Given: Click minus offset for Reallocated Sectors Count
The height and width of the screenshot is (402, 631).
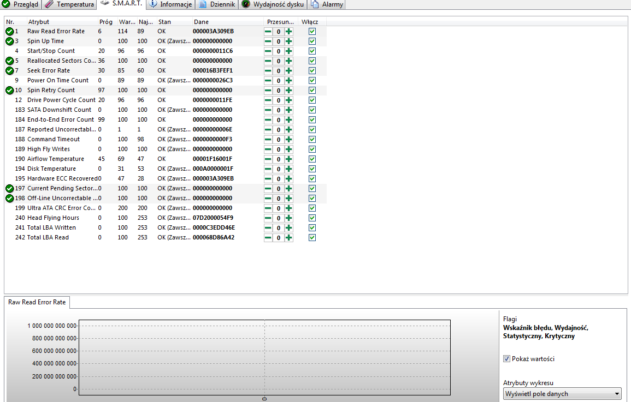Looking at the screenshot, I should tap(268, 61).
